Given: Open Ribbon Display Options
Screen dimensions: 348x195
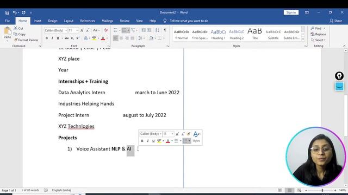Looking at the screenshot, I should pyautogui.click(x=307, y=12).
